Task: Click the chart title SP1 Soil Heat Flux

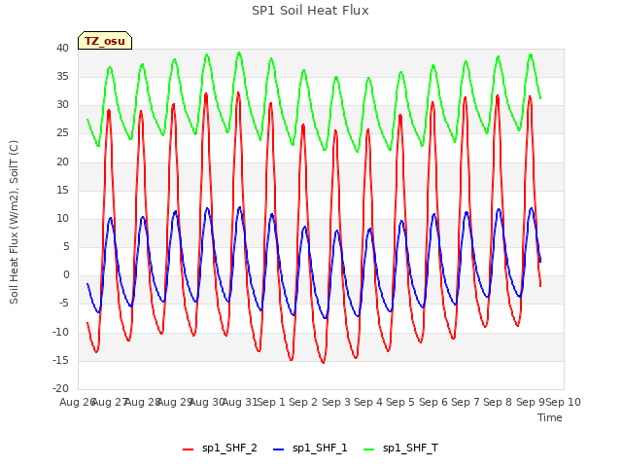Action: (x=310, y=11)
